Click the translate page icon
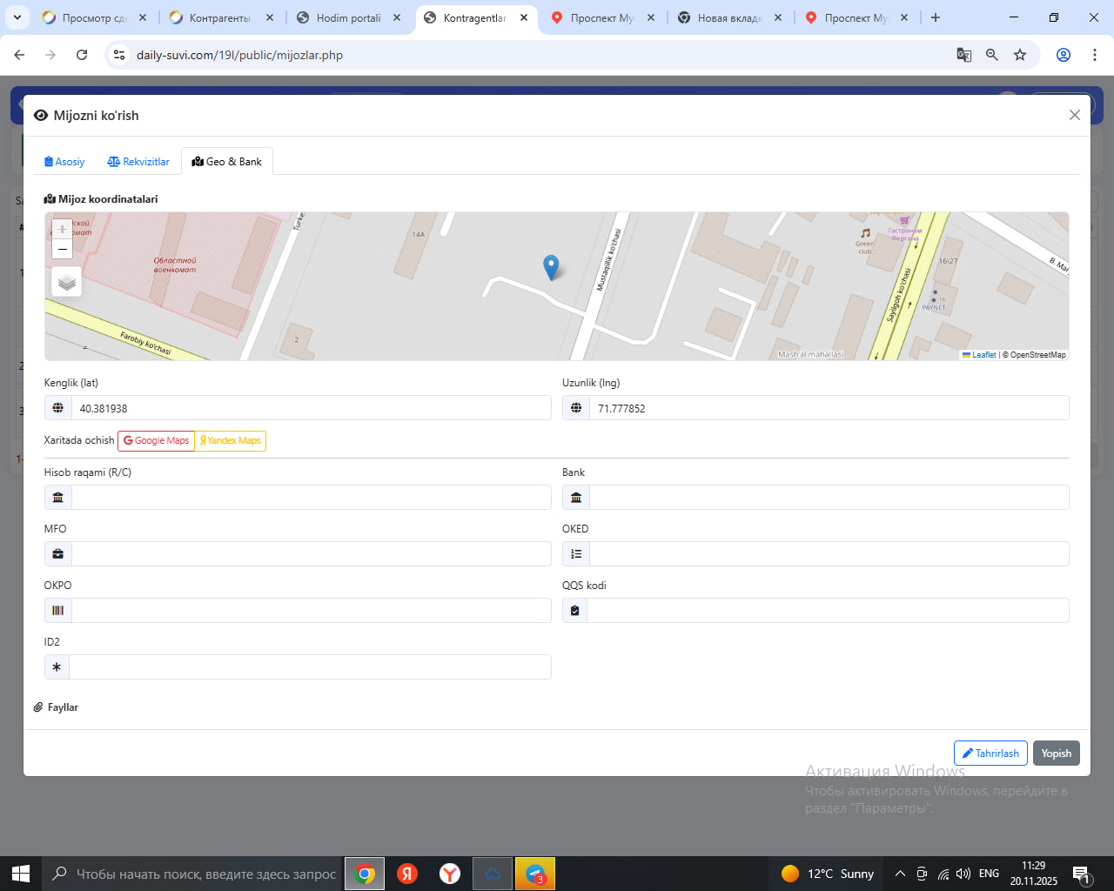The width and height of the screenshot is (1114, 891). (964, 55)
